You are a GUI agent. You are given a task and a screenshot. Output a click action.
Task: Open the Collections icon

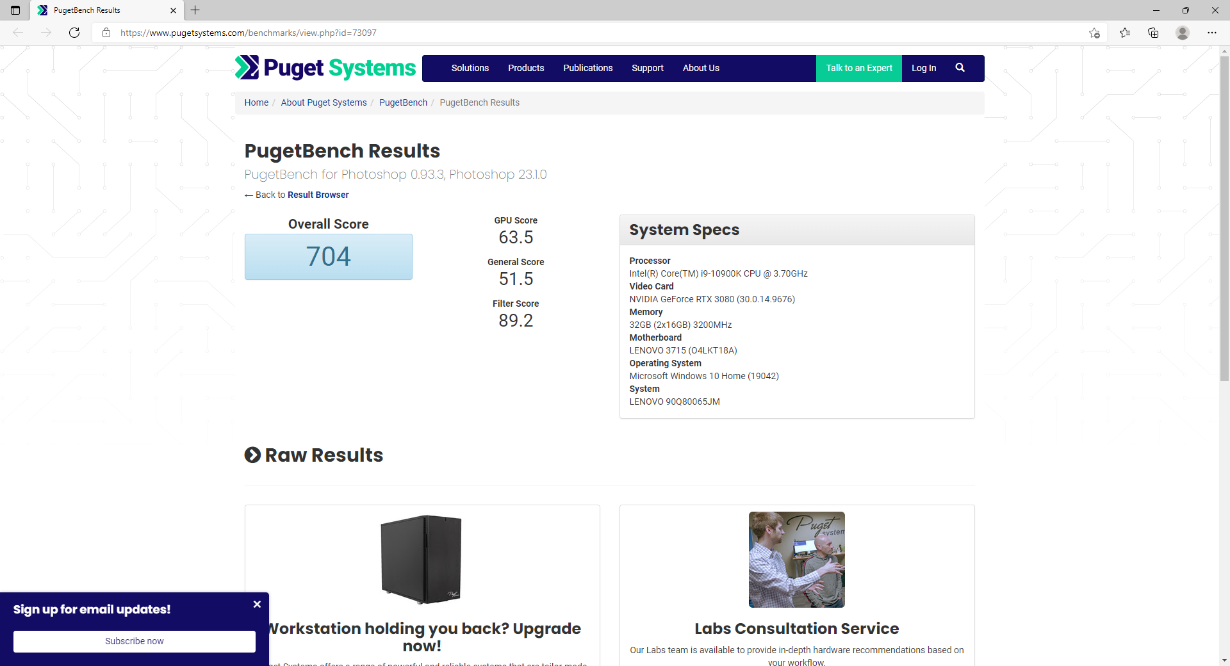(1153, 33)
